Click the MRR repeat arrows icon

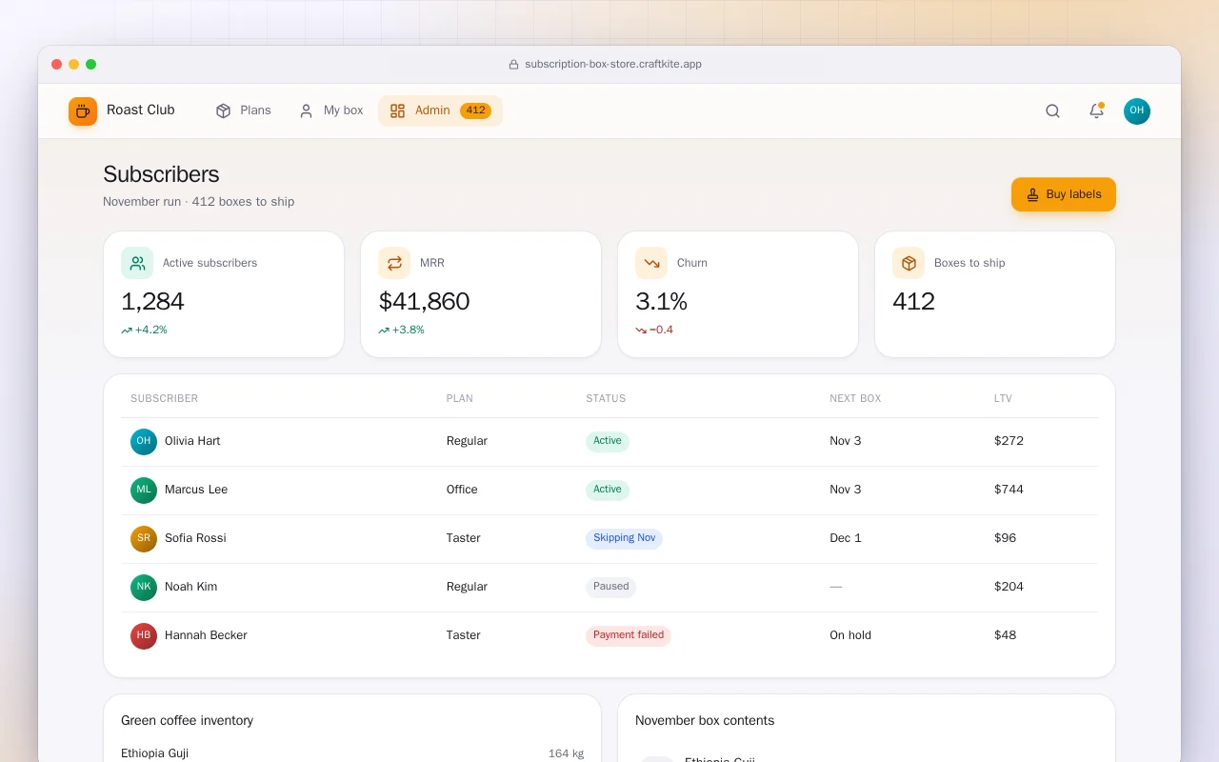point(394,263)
